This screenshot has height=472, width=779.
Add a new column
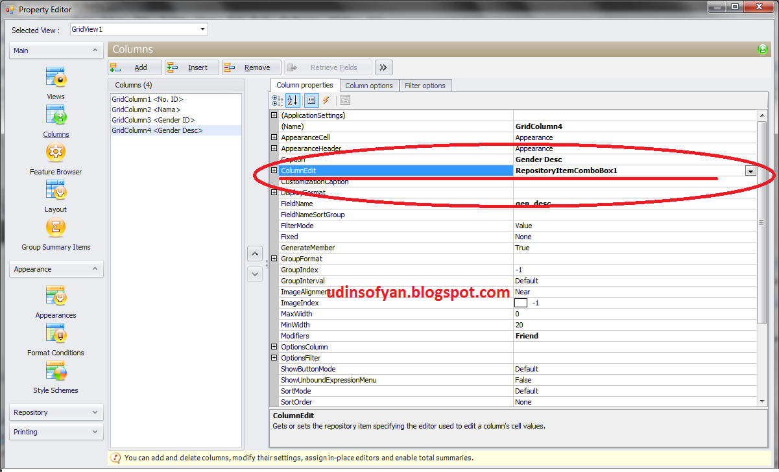[x=135, y=67]
